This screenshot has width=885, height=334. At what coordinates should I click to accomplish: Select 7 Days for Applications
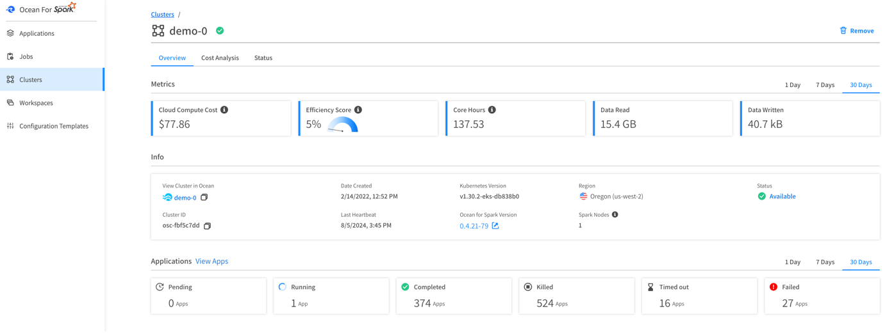[825, 262]
